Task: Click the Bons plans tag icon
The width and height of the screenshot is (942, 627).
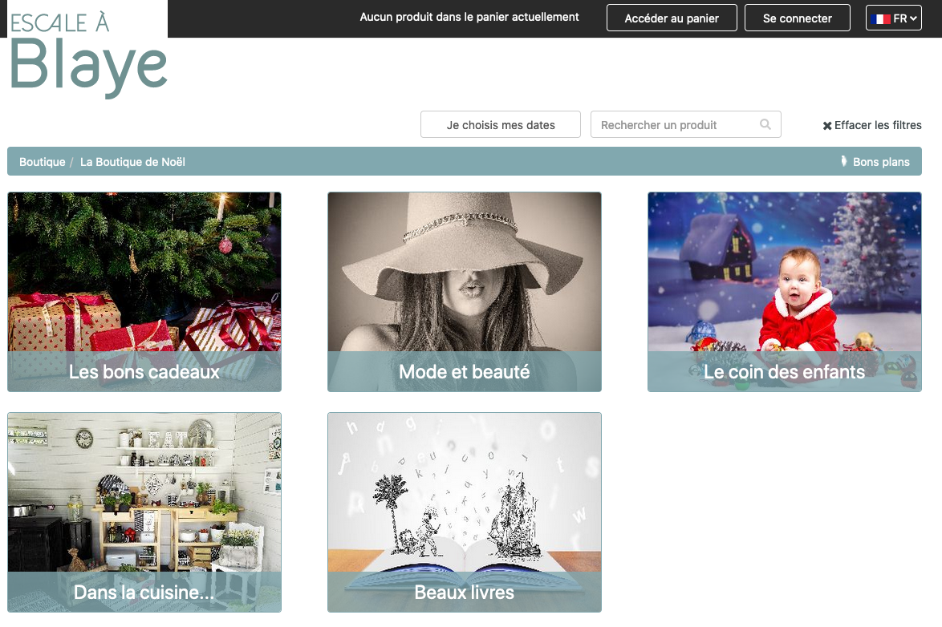Action: click(x=843, y=161)
